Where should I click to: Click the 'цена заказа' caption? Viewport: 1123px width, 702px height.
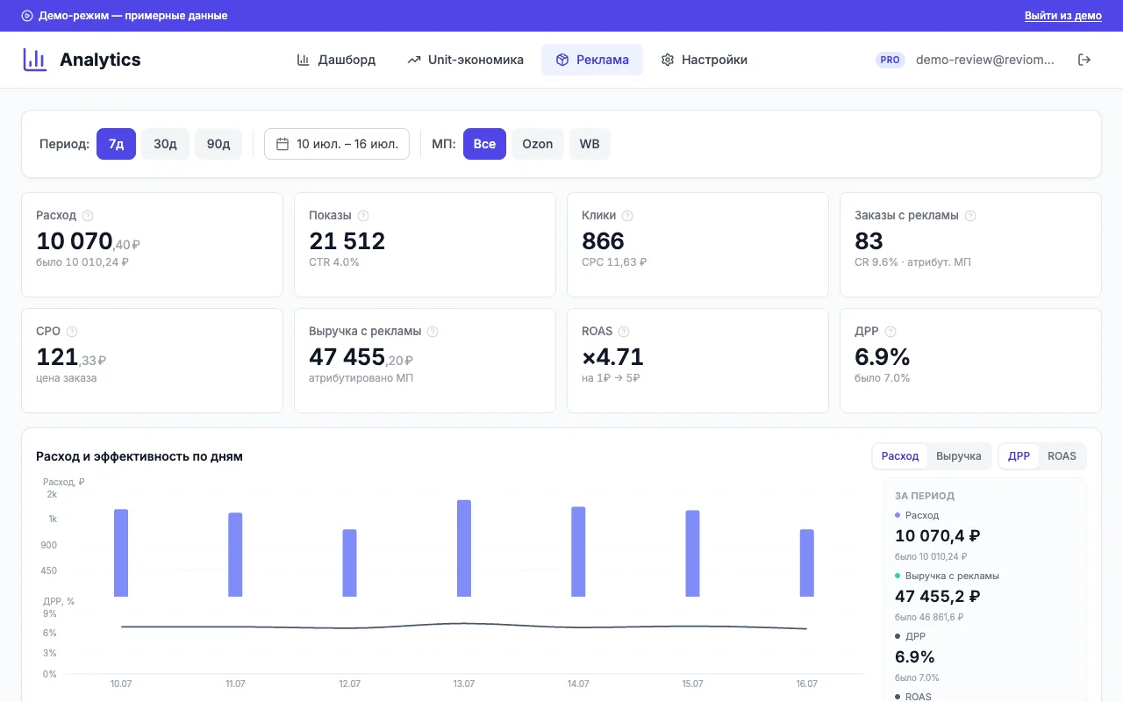tap(67, 378)
